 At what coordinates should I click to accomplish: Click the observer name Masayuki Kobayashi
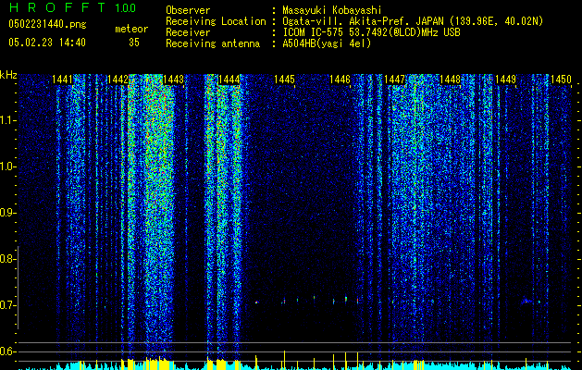332,10
